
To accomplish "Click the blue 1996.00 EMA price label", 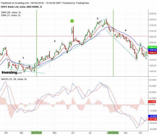I will pyautogui.click(x=153, y=50).
